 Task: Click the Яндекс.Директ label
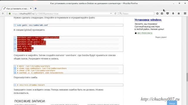(161, 37)
